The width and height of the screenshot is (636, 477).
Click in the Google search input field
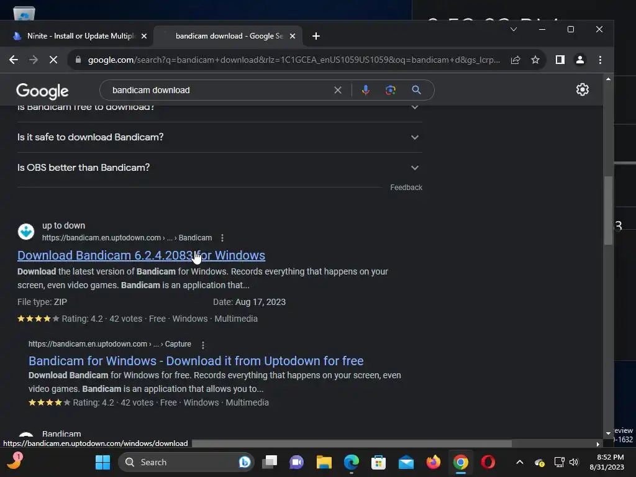(219, 90)
